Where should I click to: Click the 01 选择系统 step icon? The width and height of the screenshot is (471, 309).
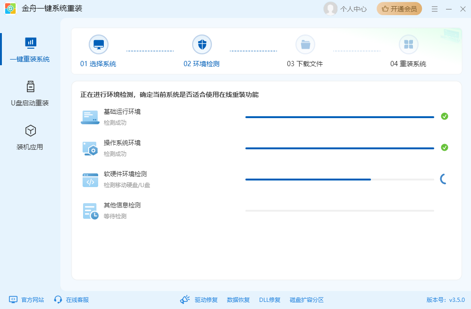pyautogui.click(x=99, y=44)
